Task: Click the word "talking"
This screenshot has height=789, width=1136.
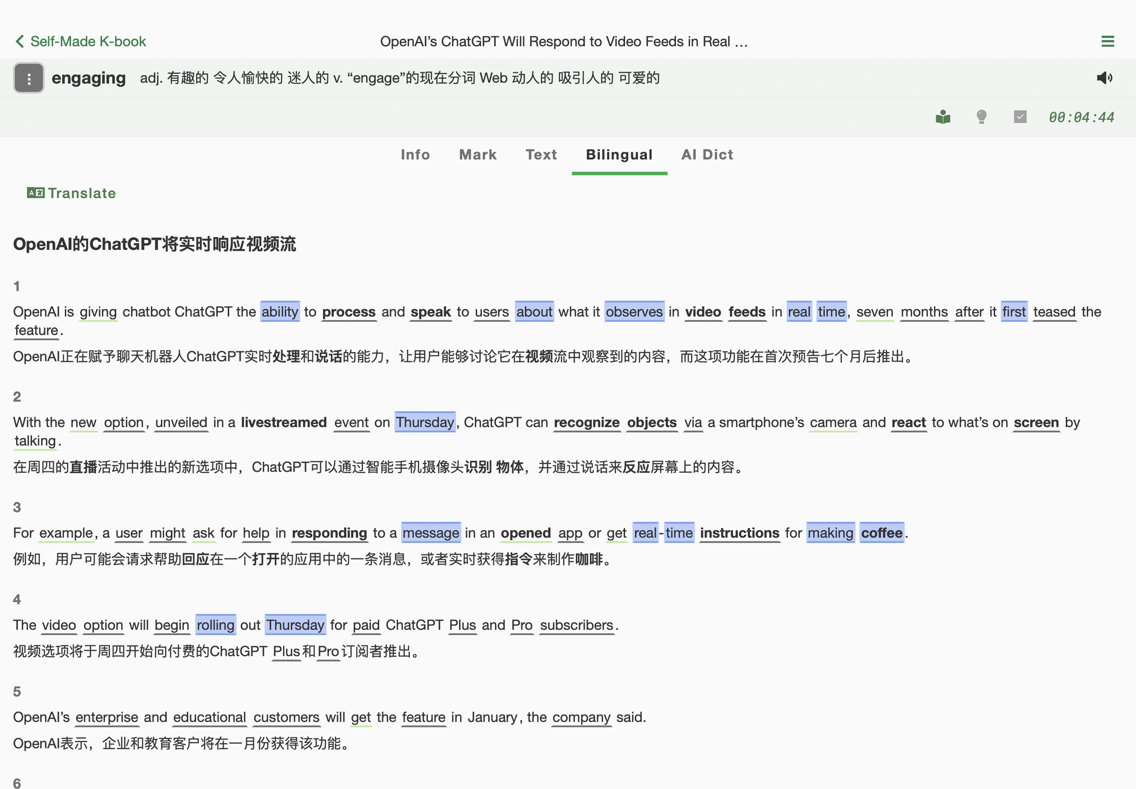Action: point(35,441)
